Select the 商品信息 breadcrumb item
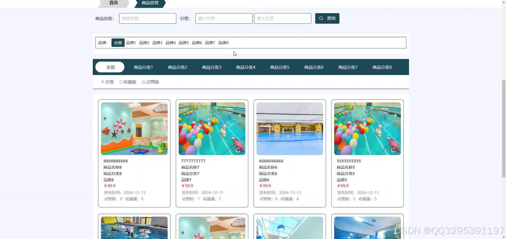The image size is (506, 239). [x=149, y=3]
